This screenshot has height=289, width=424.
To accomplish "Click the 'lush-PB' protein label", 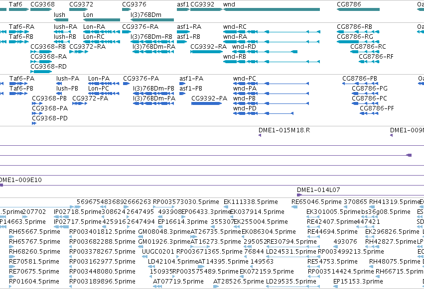I will coord(67,89).
